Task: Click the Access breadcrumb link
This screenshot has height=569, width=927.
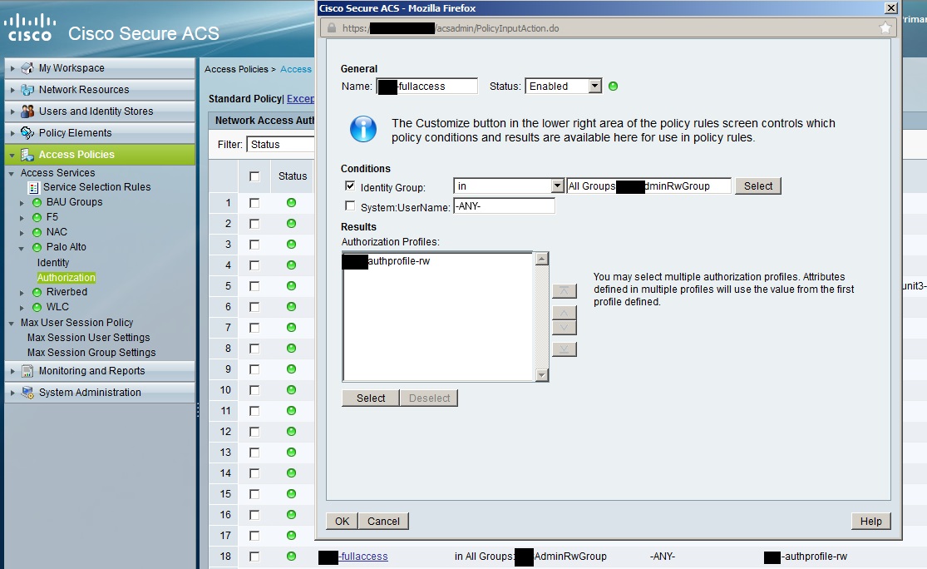Action: (x=296, y=69)
